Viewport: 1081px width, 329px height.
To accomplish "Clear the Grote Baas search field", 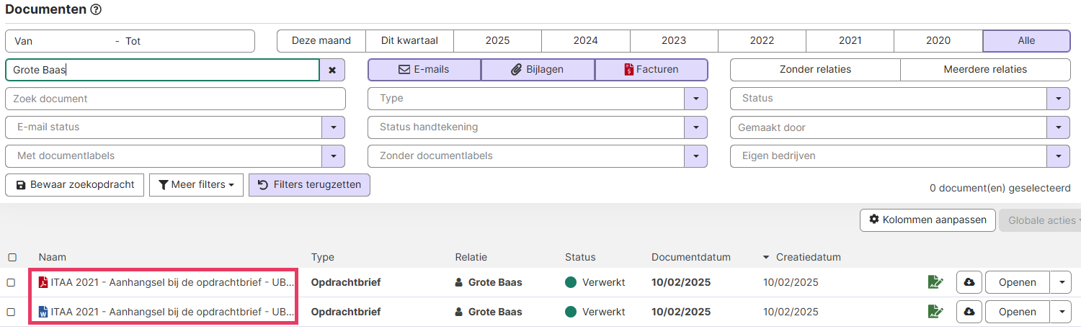I will (332, 70).
